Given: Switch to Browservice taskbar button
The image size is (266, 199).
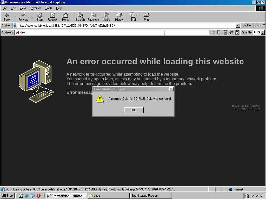Looking at the screenshot, I should point(66,196).
